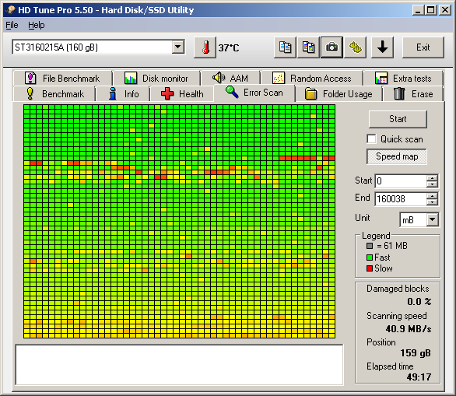Toggle the Speed map button
The image size is (456, 396).
pyautogui.click(x=397, y=156)
